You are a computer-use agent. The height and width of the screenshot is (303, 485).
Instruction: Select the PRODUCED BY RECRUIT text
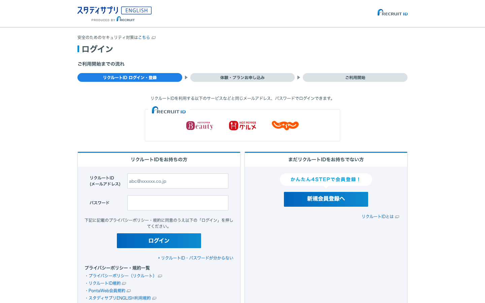coord(113,20)
